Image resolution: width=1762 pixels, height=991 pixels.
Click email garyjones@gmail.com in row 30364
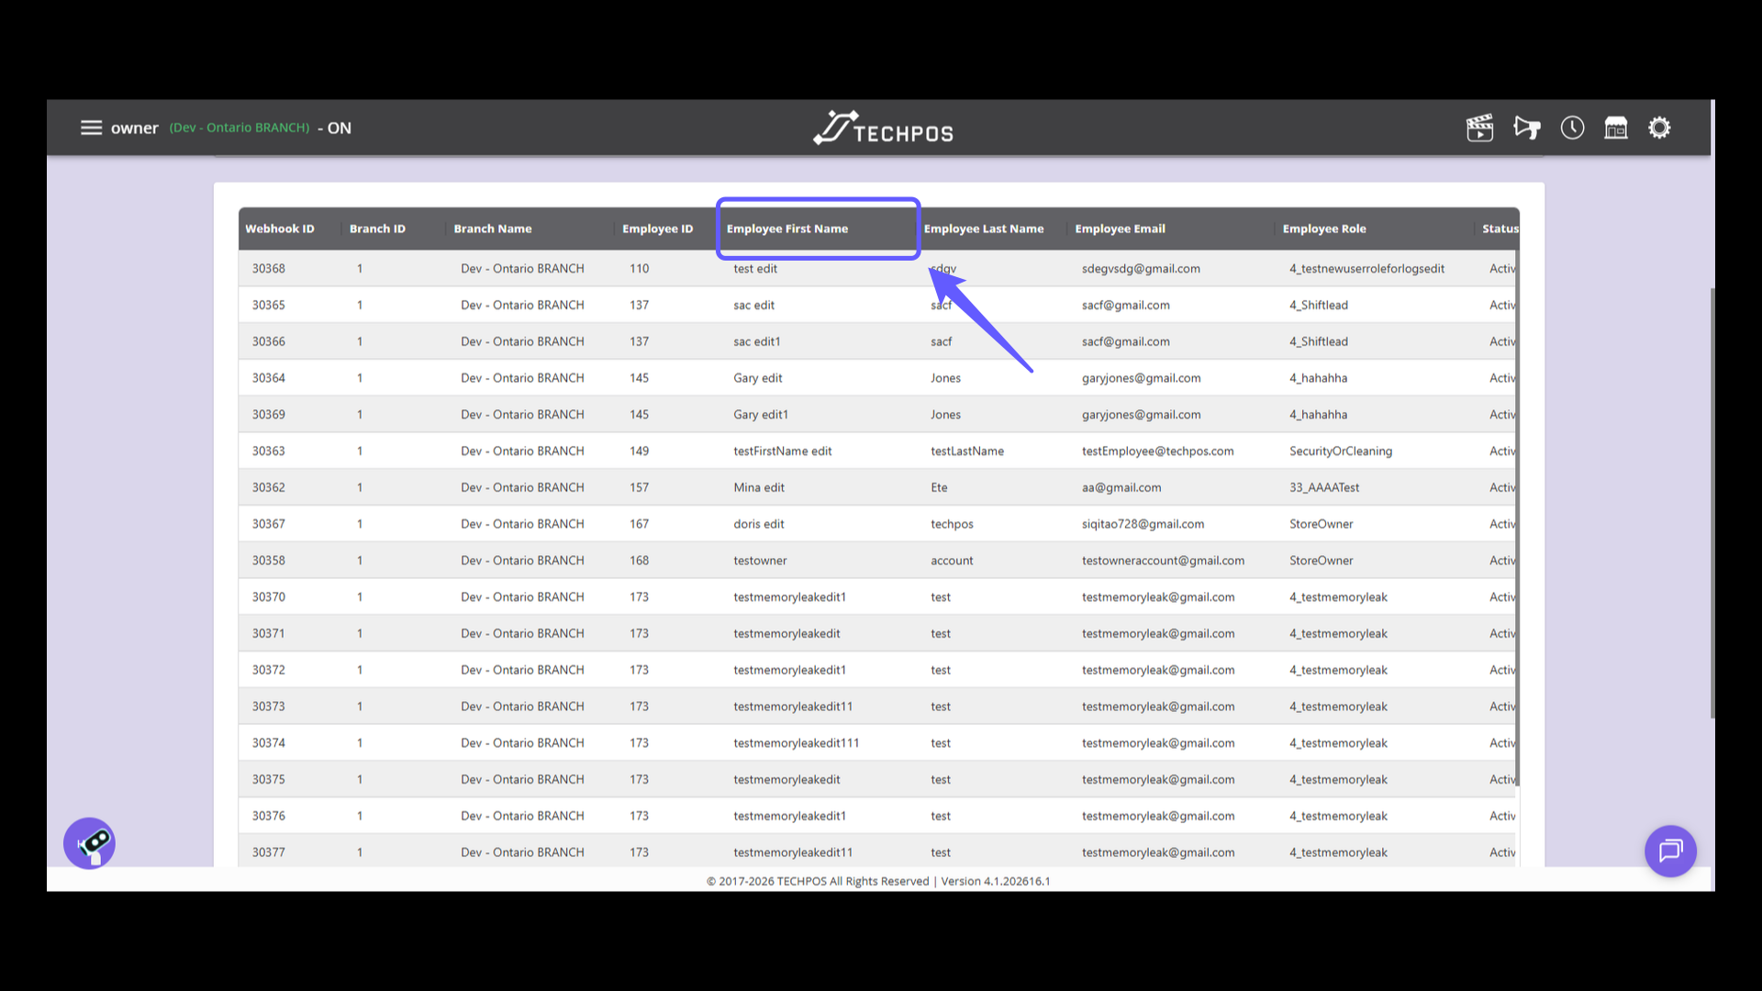click(x=1141, y=378)
